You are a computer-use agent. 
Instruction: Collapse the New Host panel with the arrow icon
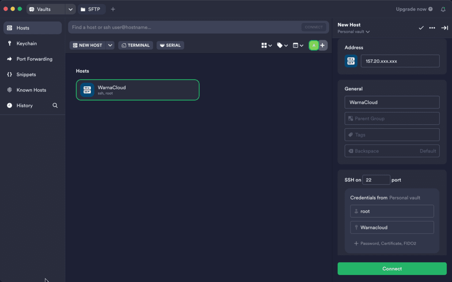tap(444, 28)
